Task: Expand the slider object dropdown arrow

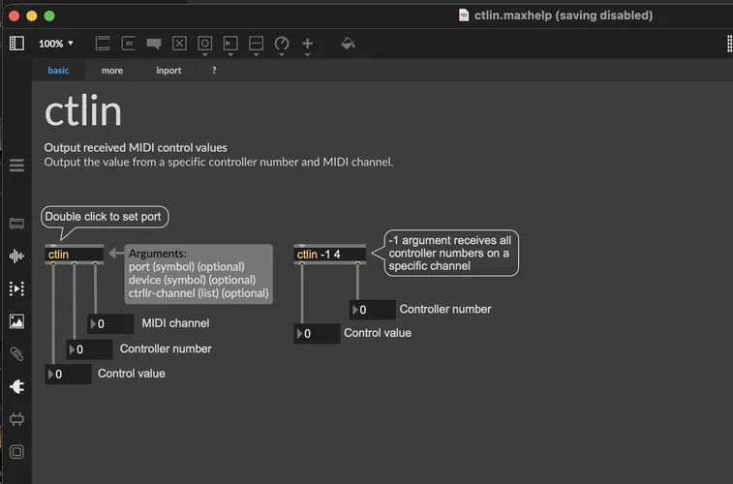Action: [257, 54]
